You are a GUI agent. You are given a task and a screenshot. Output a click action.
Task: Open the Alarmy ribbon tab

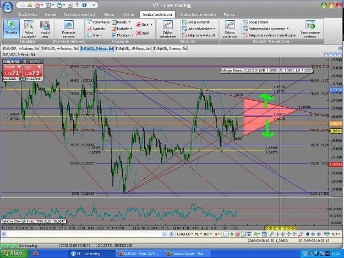click(x=109, y=14)
